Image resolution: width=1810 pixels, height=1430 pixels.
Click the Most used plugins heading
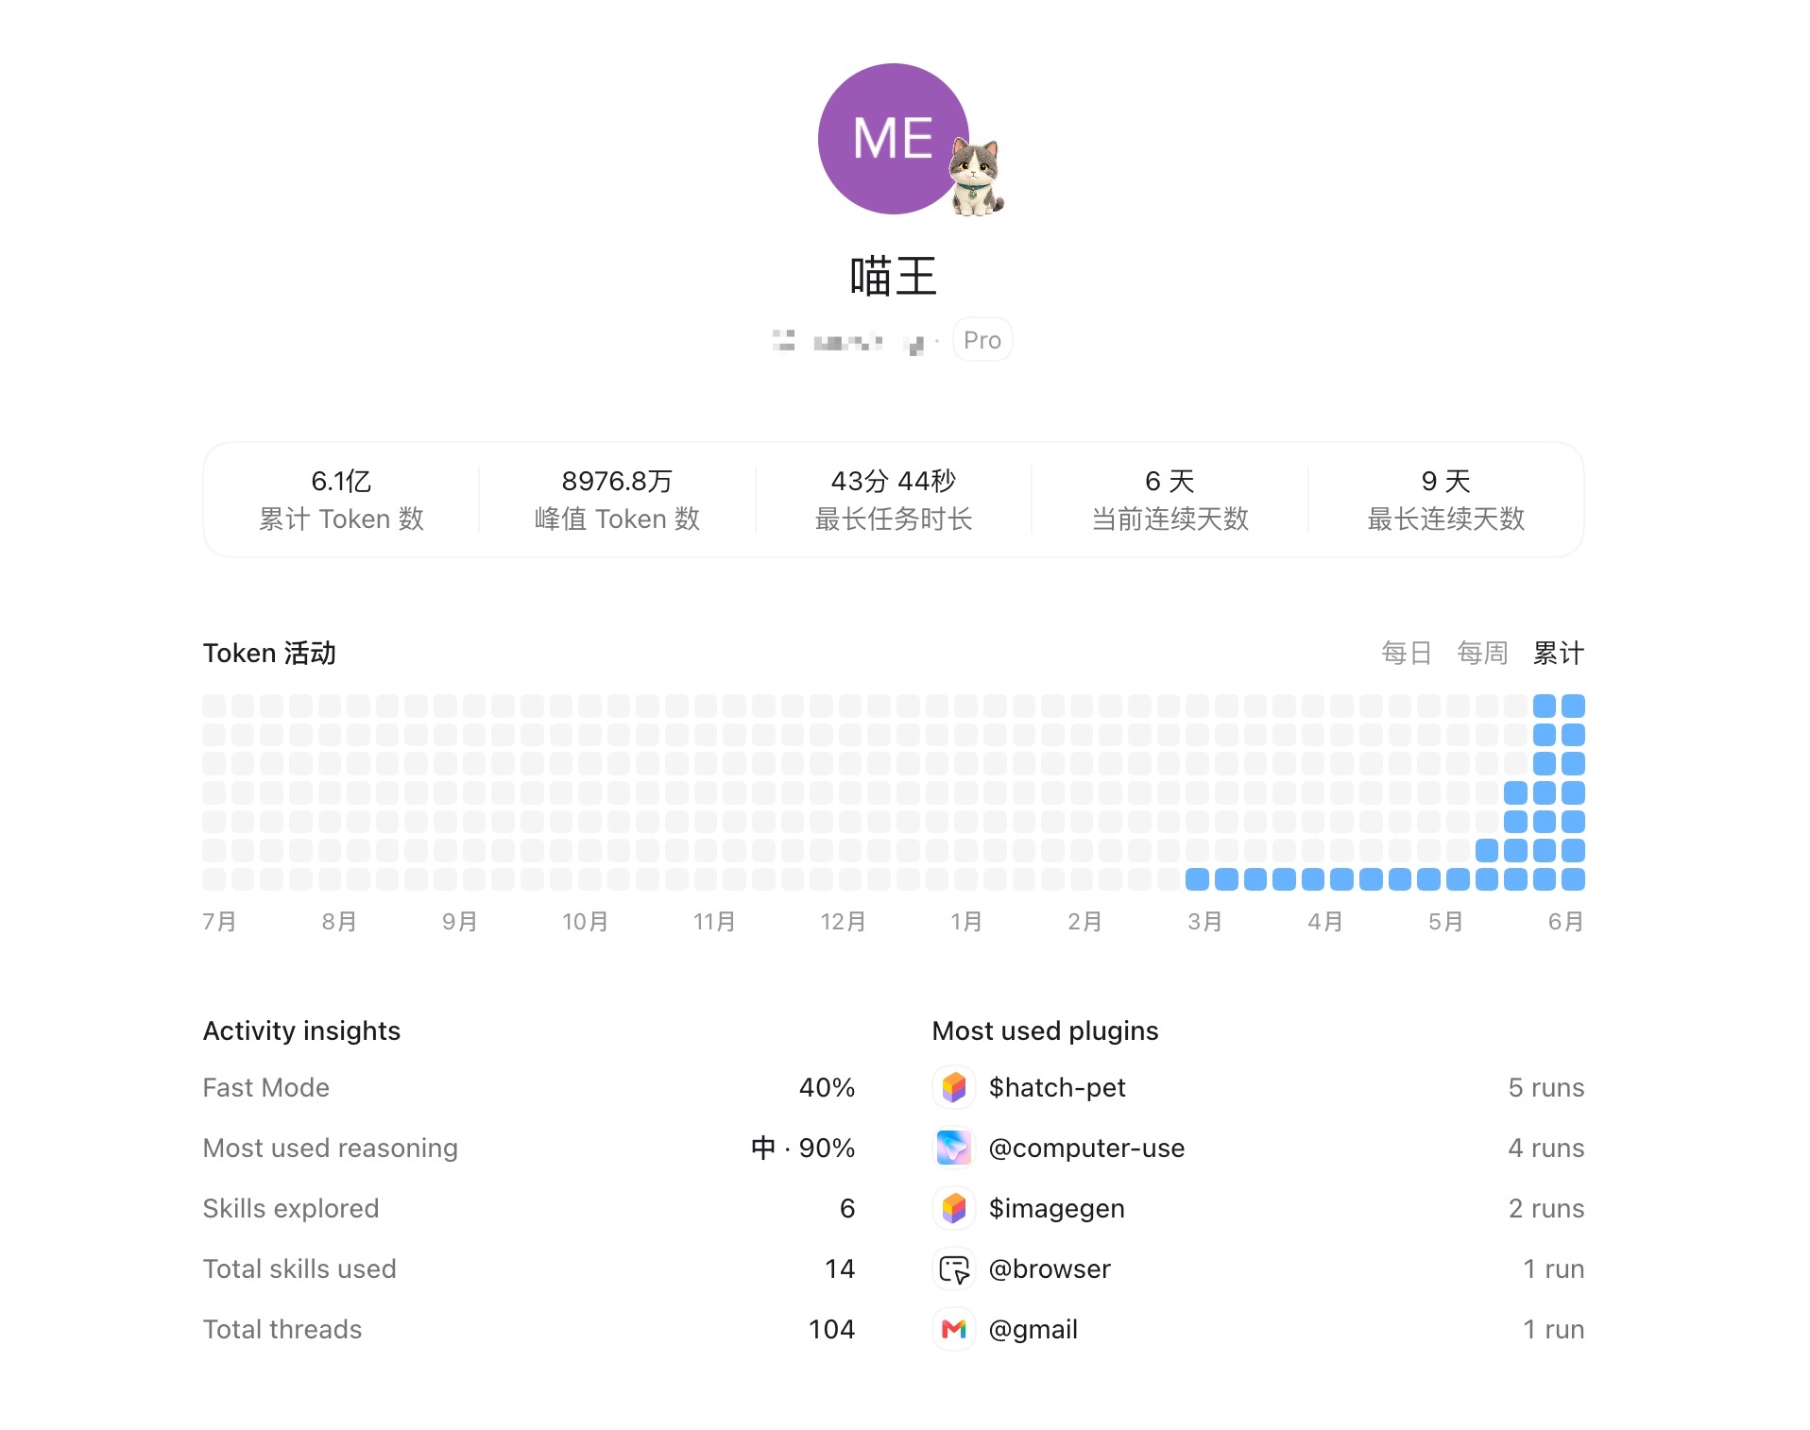[1045, 1030]
